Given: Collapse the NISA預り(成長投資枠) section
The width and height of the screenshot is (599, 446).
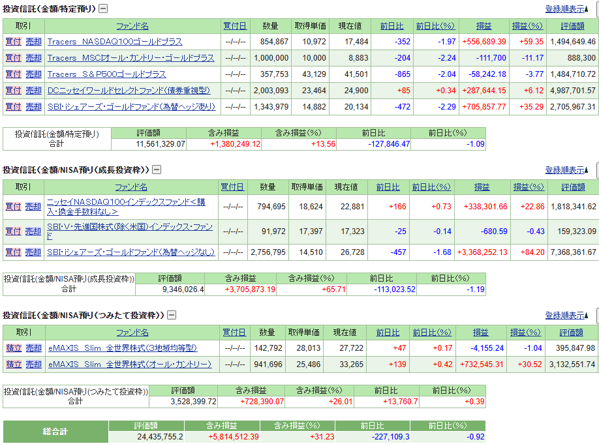Looking at the screenshot, I should 156,170.
